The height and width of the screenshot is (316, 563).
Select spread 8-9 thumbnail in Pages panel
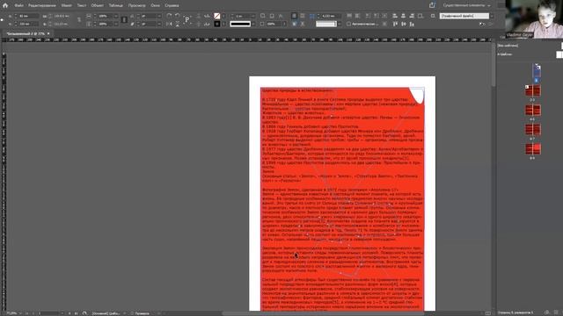point(533,148)
